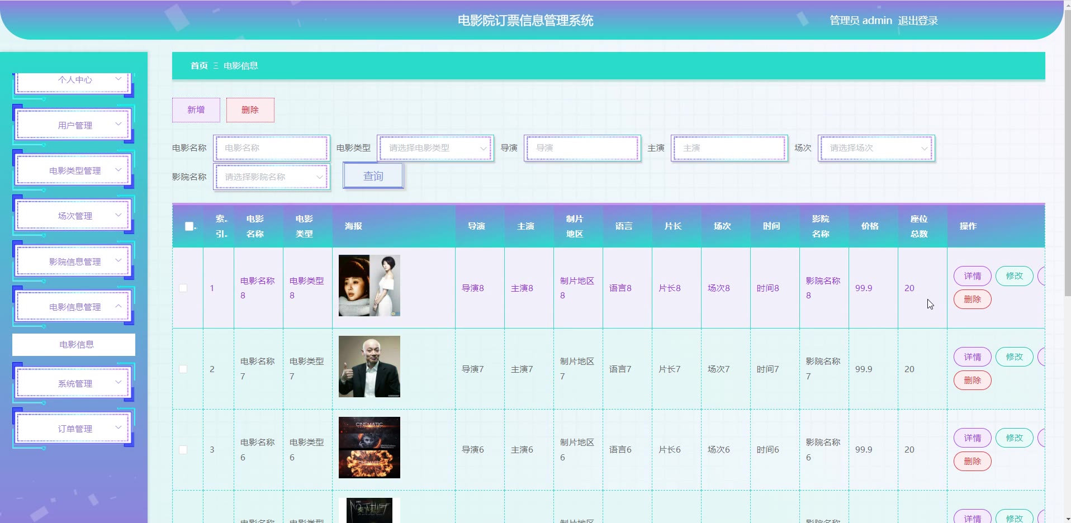Click the 主演 search input

tap(729, 148)
